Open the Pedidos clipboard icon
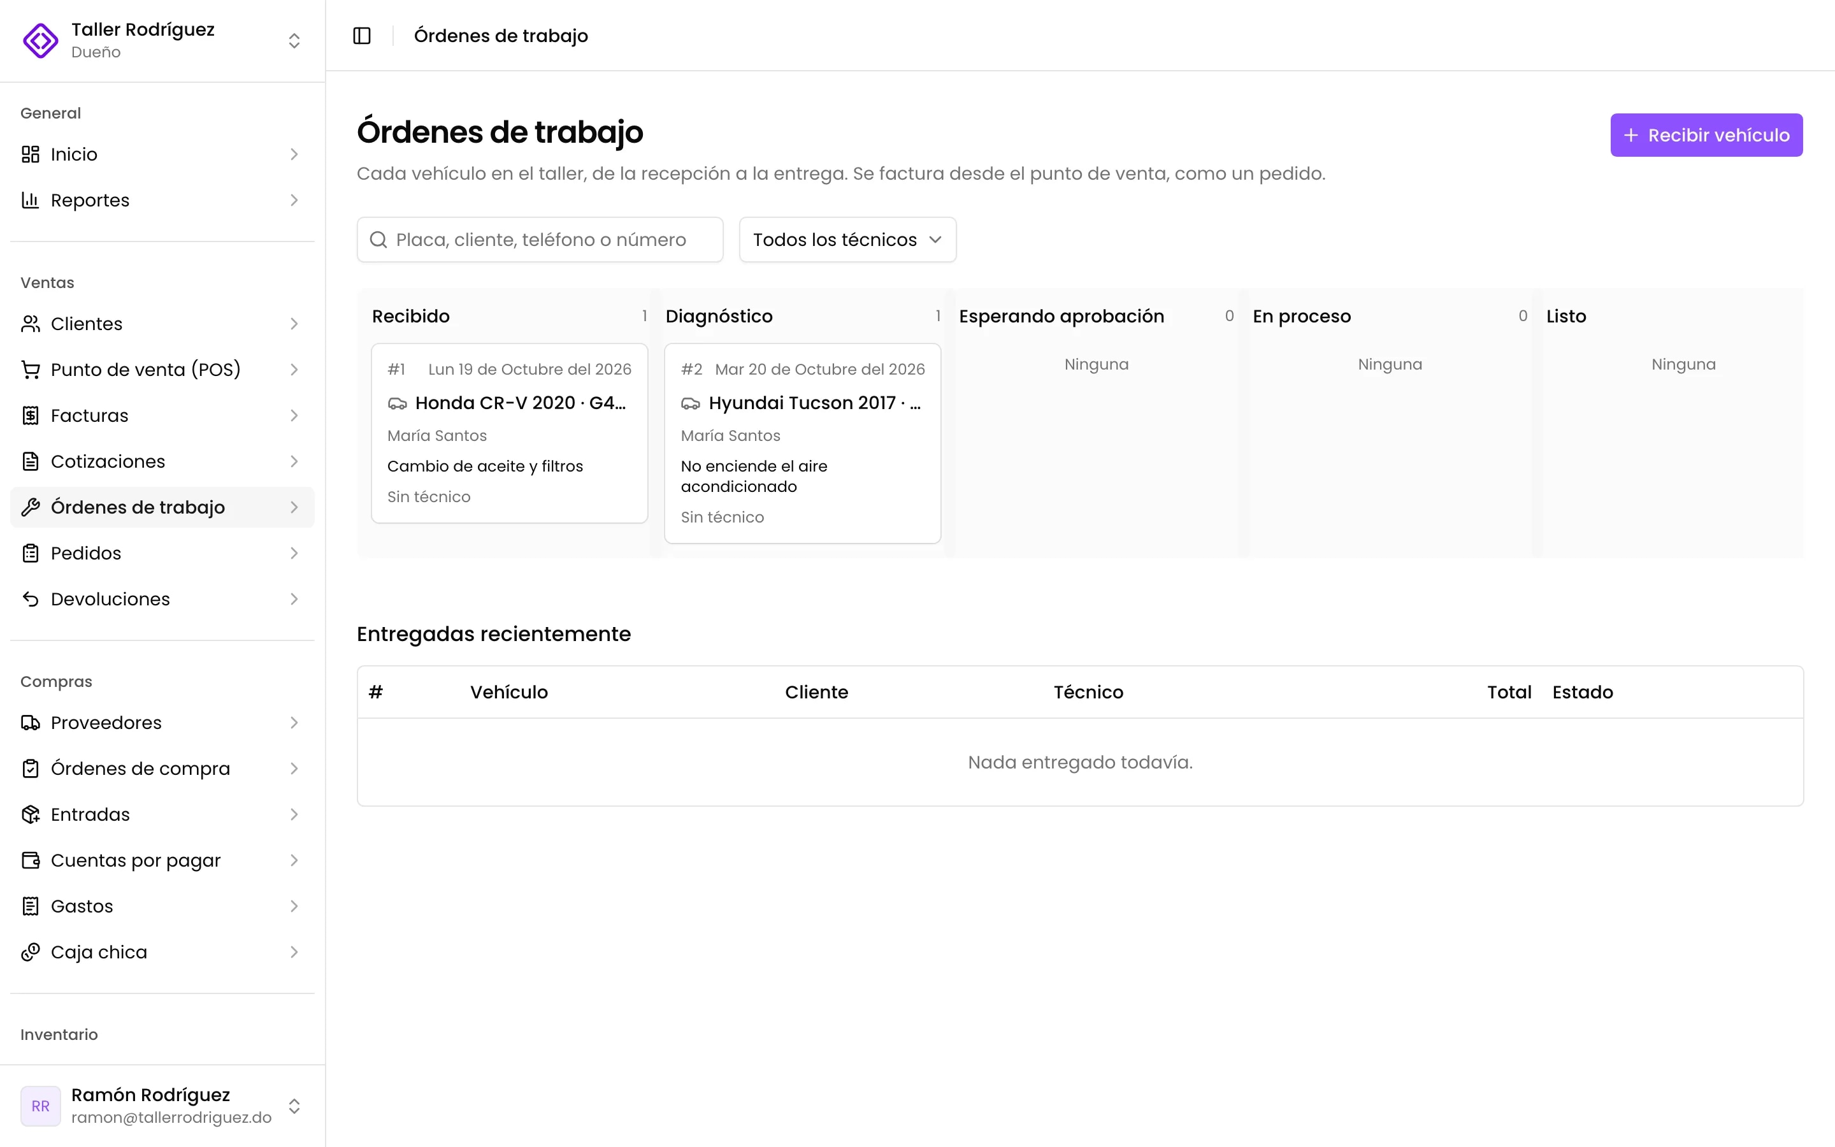Viewport: 1835px width, 1147px height. pyautogui.click(x=31, y=553)
